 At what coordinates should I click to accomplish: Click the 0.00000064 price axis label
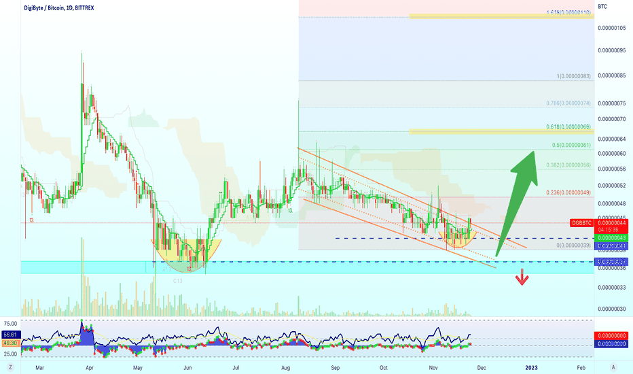click(611, 139)
